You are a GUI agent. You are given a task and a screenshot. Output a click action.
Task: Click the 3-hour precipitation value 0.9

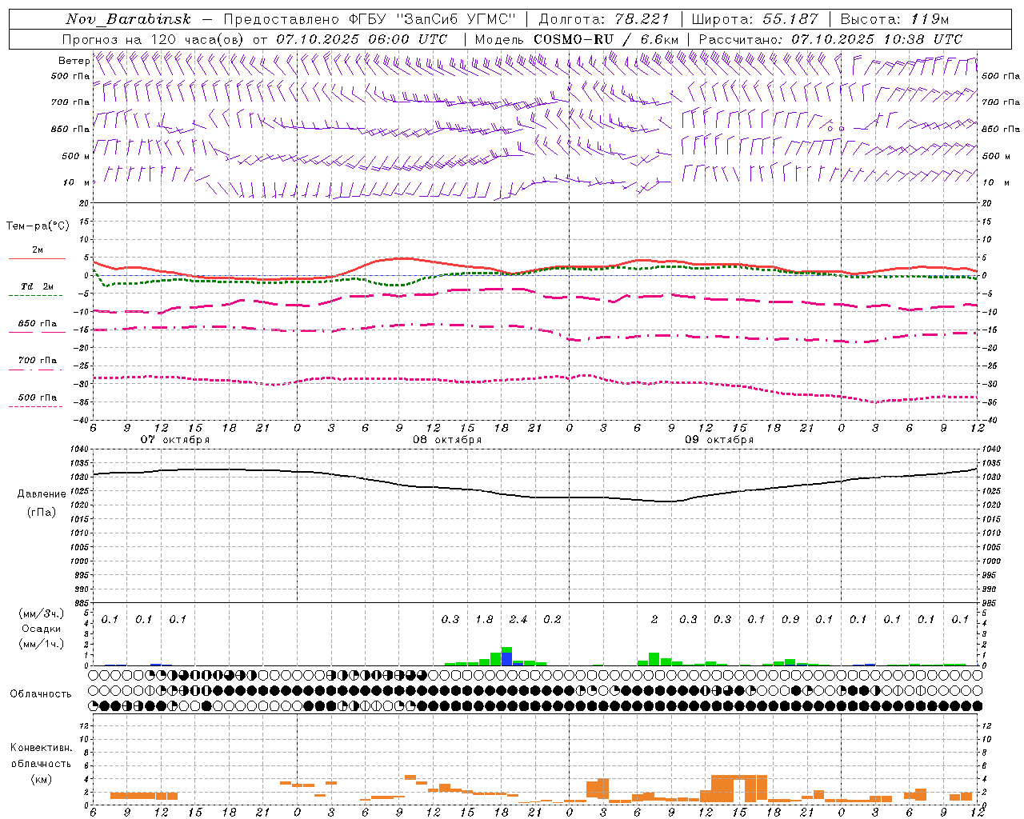pos(790,620)
